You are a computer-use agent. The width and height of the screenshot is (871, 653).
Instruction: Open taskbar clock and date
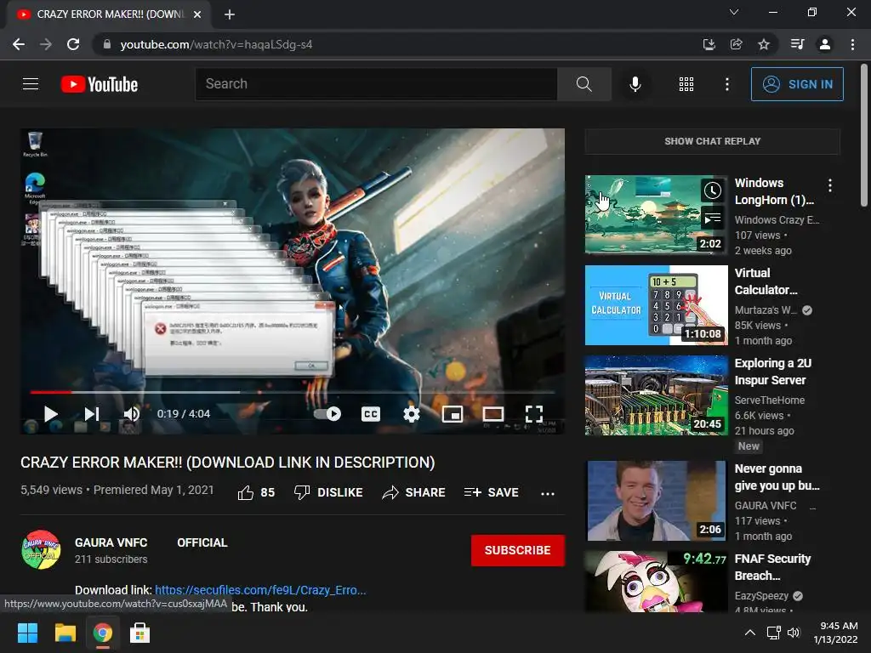835,633
